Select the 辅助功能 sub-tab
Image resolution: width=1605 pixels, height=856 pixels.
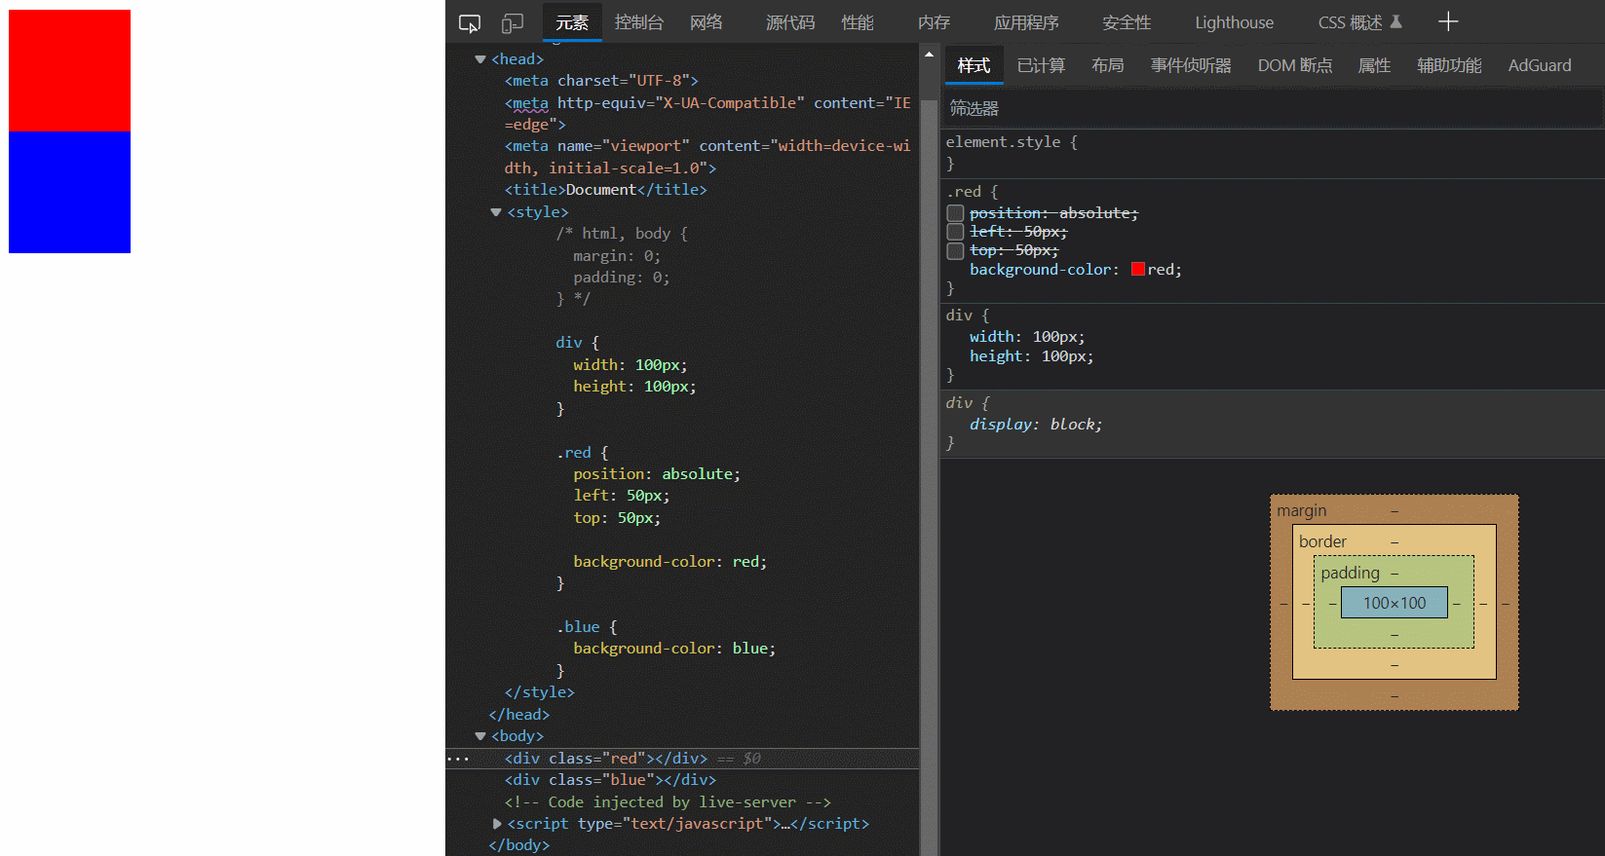[1449, 65]
